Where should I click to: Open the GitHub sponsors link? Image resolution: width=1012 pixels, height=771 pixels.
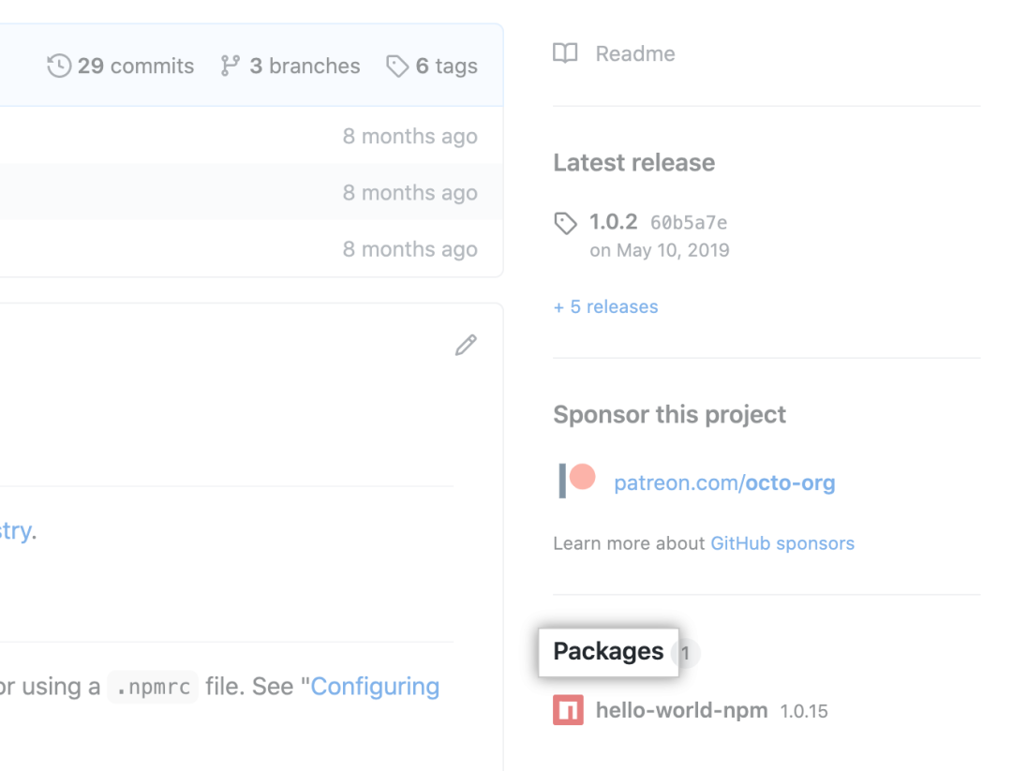coord(782,543)
